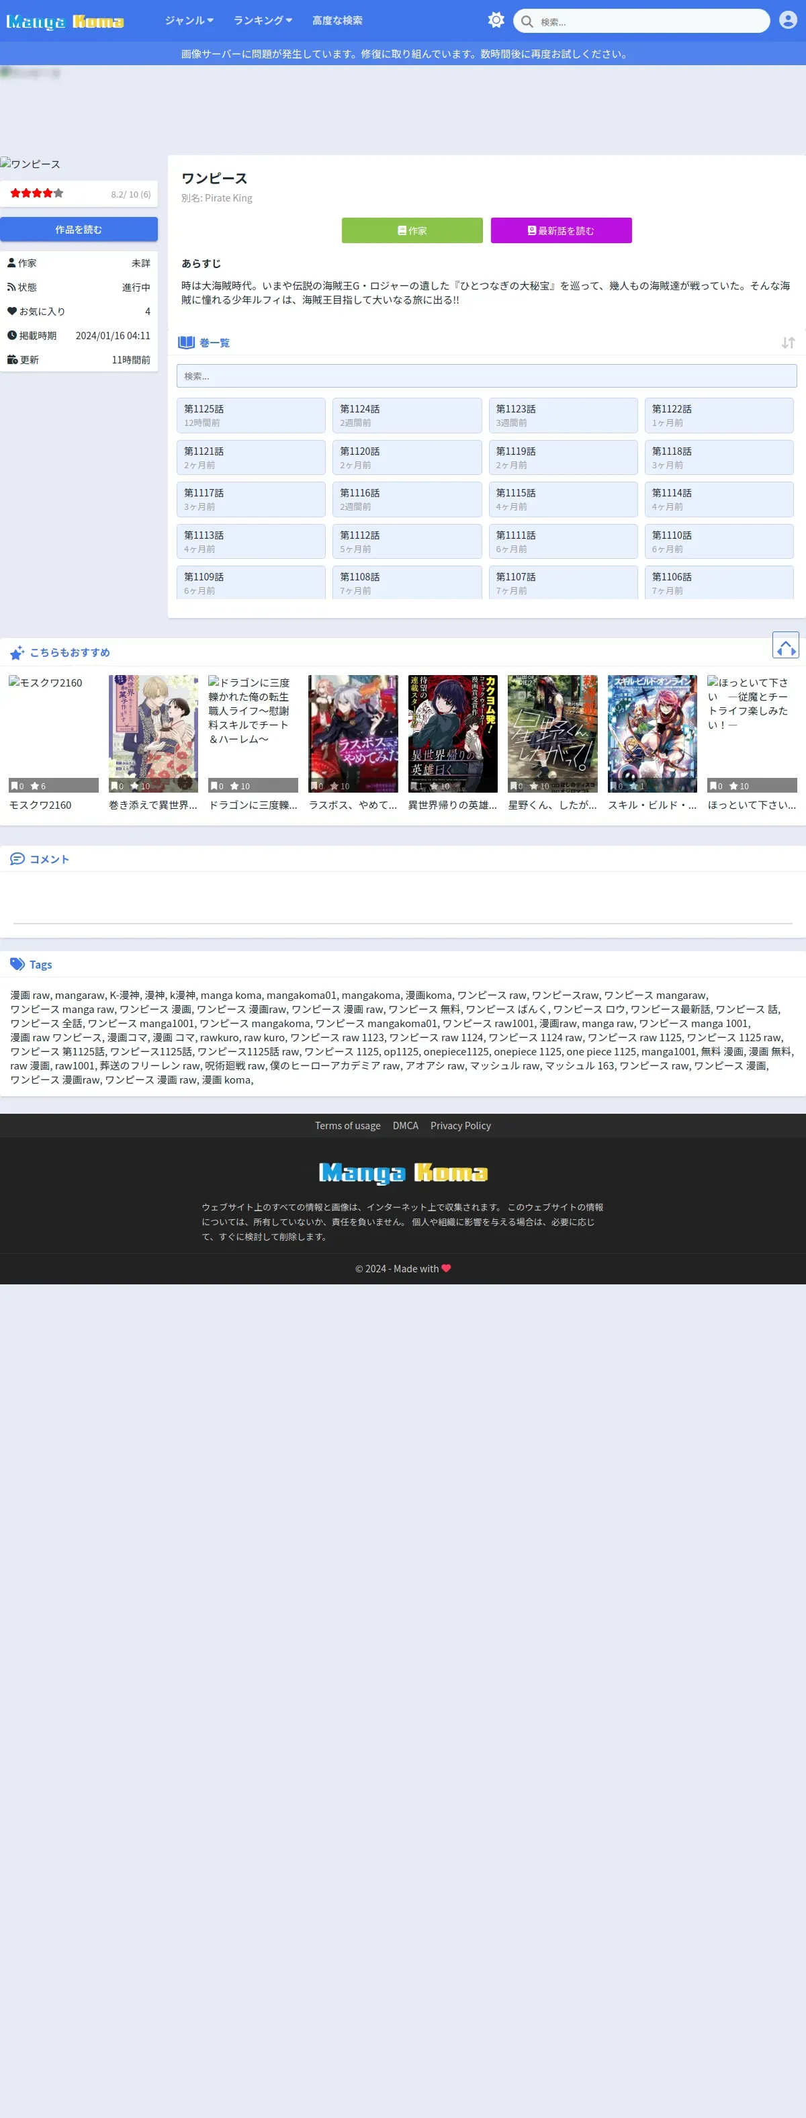Screen dimensions: 806x2118
Task: Open chapter 第1107話
Action: pos(564,583)
